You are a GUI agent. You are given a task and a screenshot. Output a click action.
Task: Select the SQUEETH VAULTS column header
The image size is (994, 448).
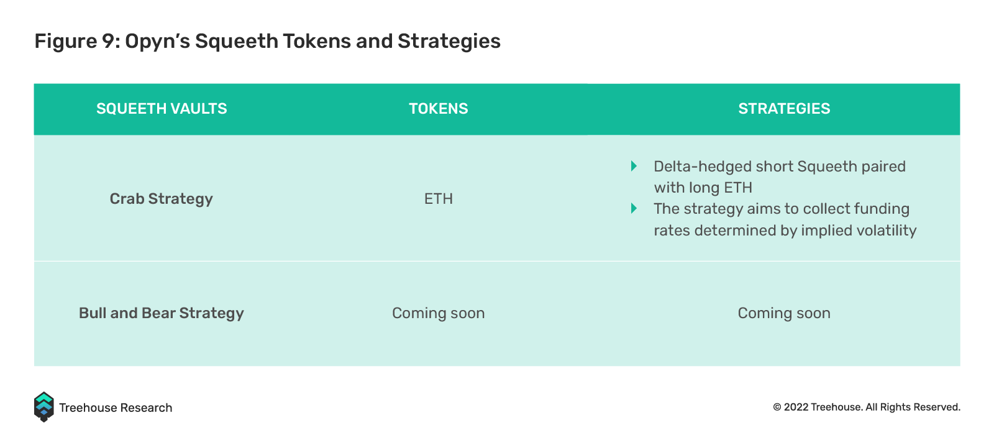coord(162,109)
